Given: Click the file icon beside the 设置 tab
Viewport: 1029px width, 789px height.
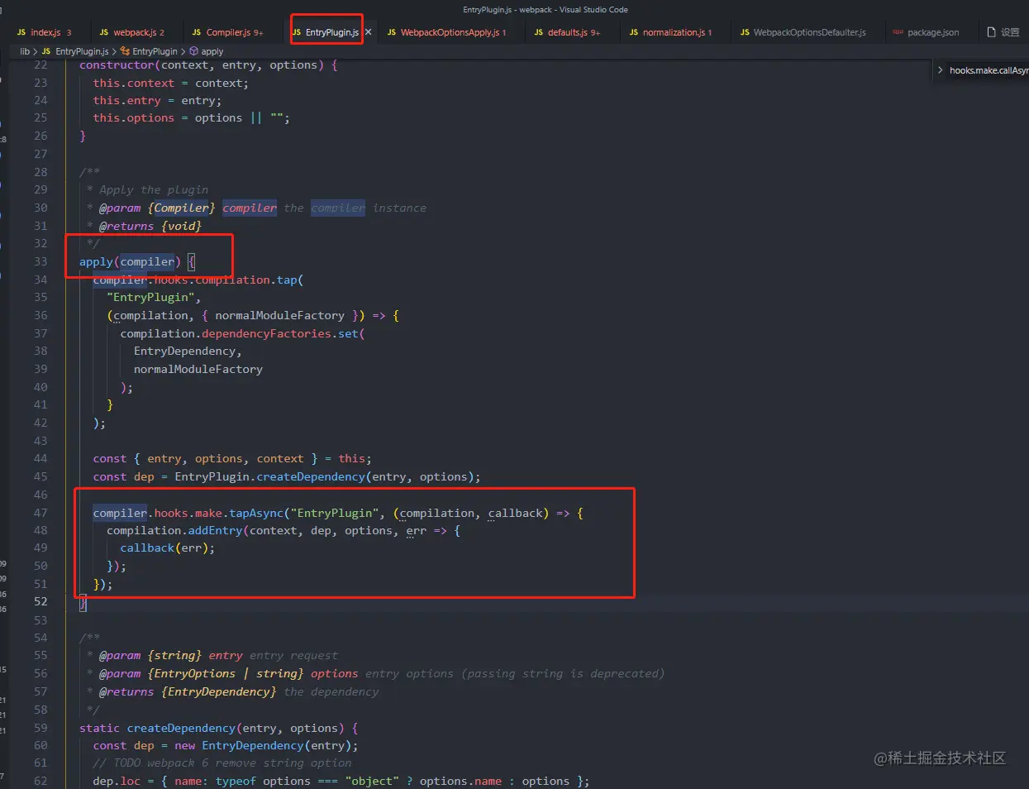Looking at the screenshot, I should pyautogui.click(x=990, y=32).
